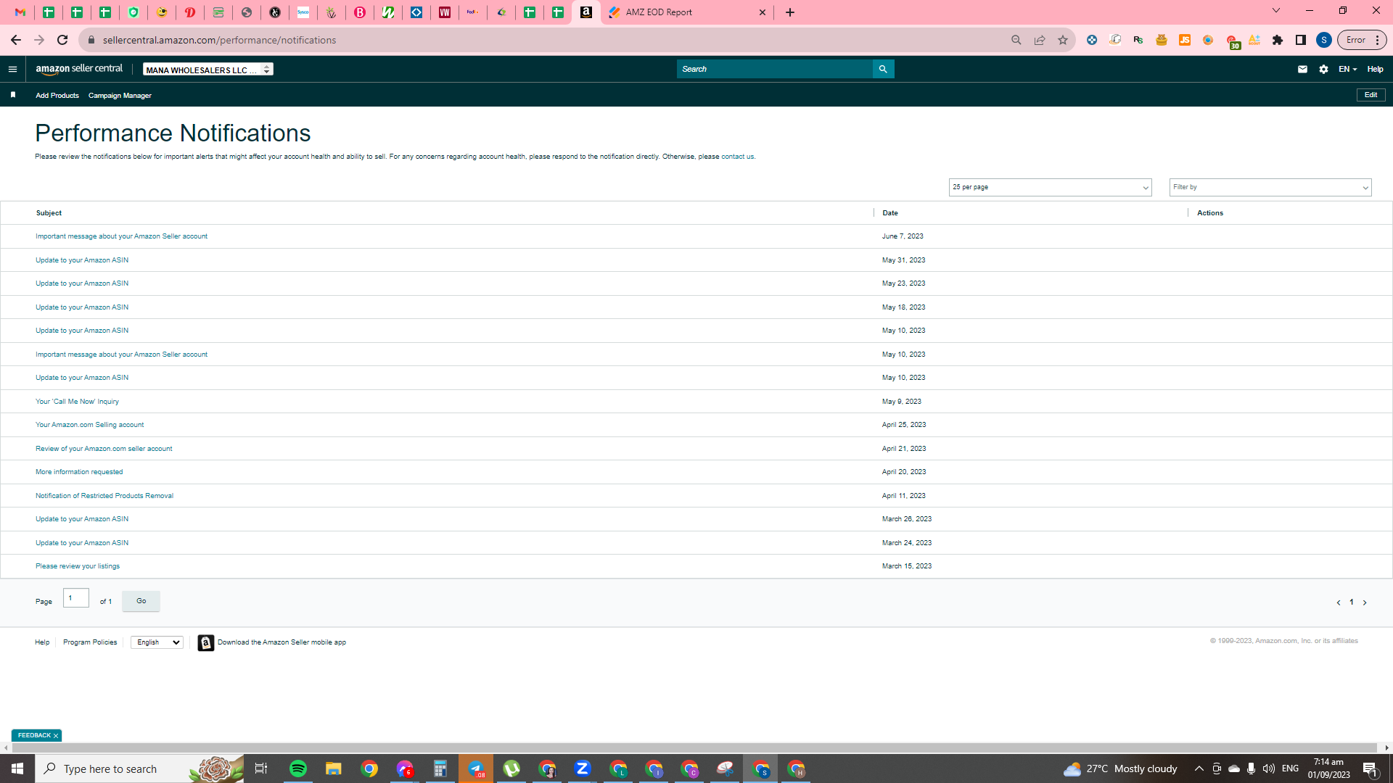This screenshot has width=1393, height=783.
Task: Open the settings gear icon
Action: pos(1323,70)
